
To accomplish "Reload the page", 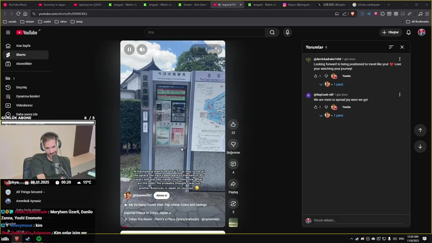I will click(x=18, y=14).
